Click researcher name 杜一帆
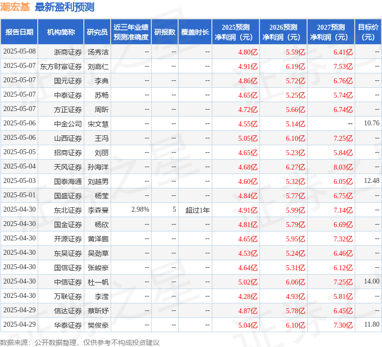The width and height of the screenshot is (382, 347). click(98, 282)
